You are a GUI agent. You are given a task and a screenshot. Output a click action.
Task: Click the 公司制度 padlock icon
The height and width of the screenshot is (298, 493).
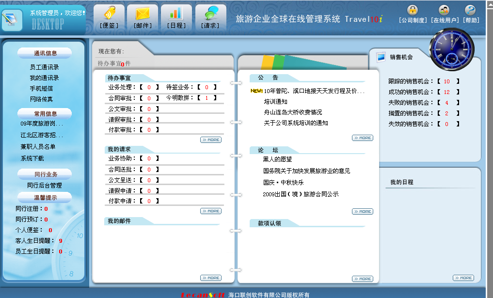[x=413, y=10]
